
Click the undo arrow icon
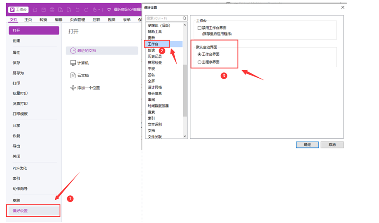pyautogui.click(x=78, y=9)
